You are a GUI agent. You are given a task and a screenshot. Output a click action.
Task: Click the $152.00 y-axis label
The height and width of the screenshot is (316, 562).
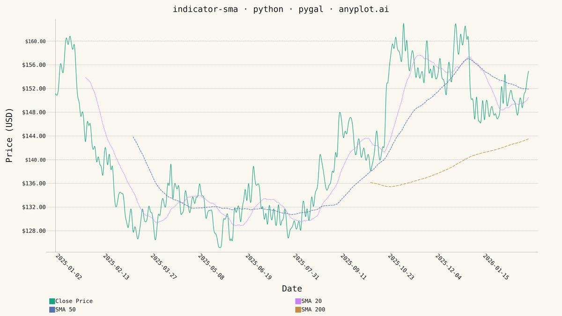(34, 88)
